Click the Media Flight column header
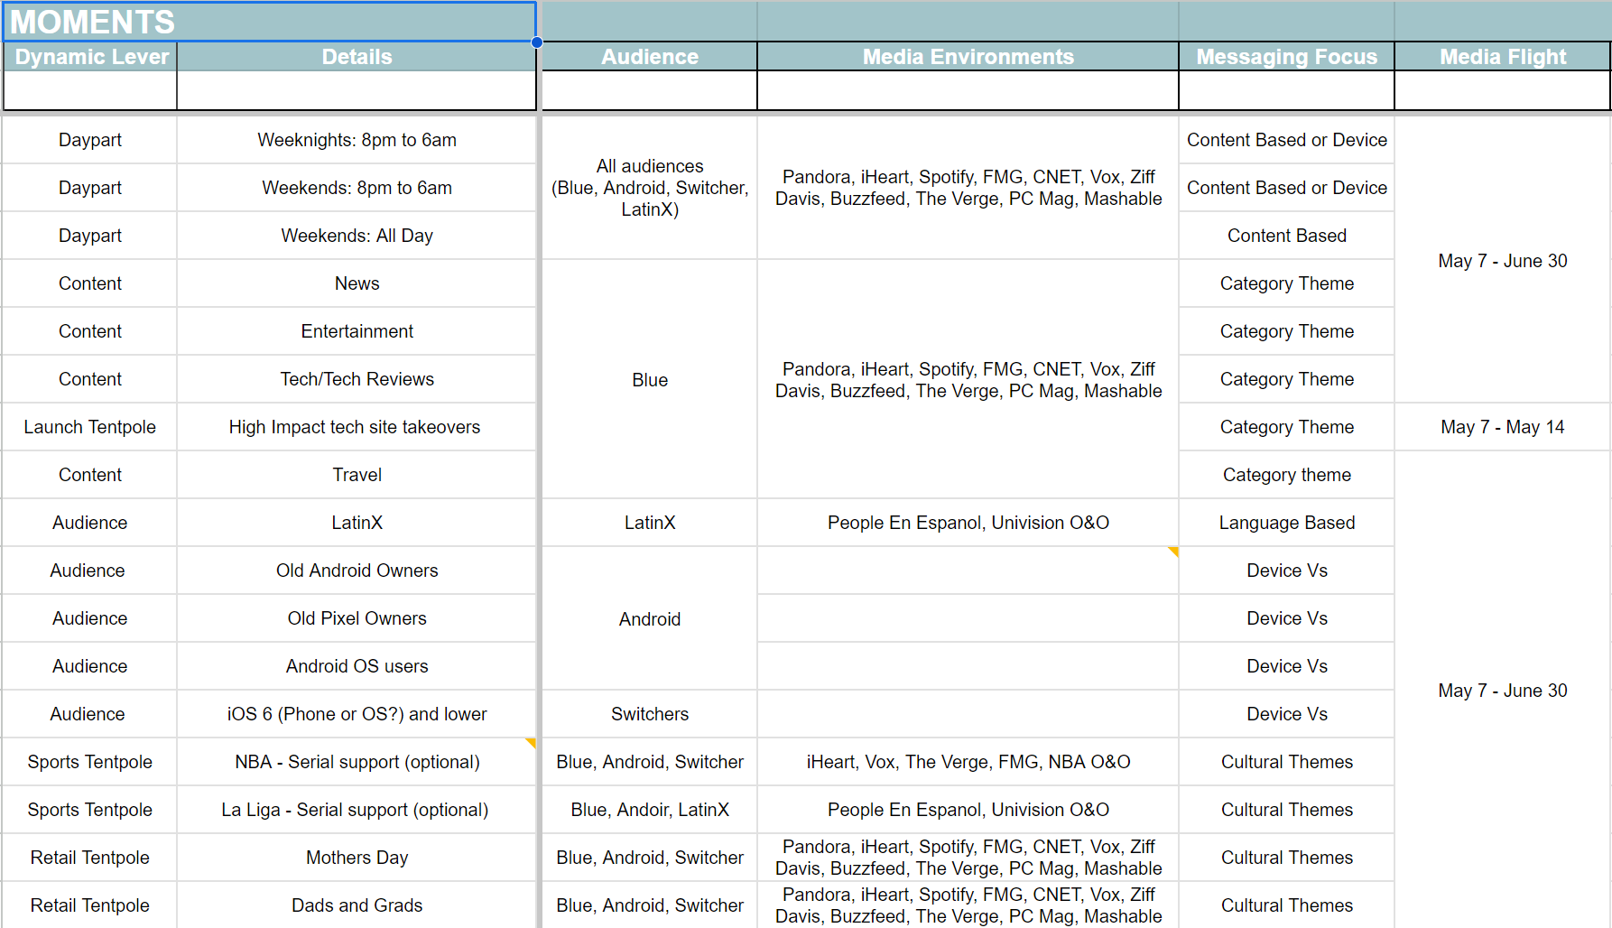Image resolution: width=1612 pixels, height=928 pixels. tap(1502, 57)
